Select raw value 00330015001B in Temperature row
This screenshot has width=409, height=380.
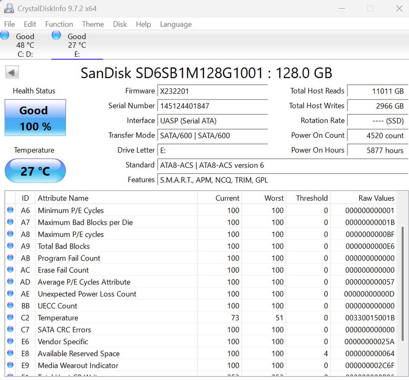(370, 318)
